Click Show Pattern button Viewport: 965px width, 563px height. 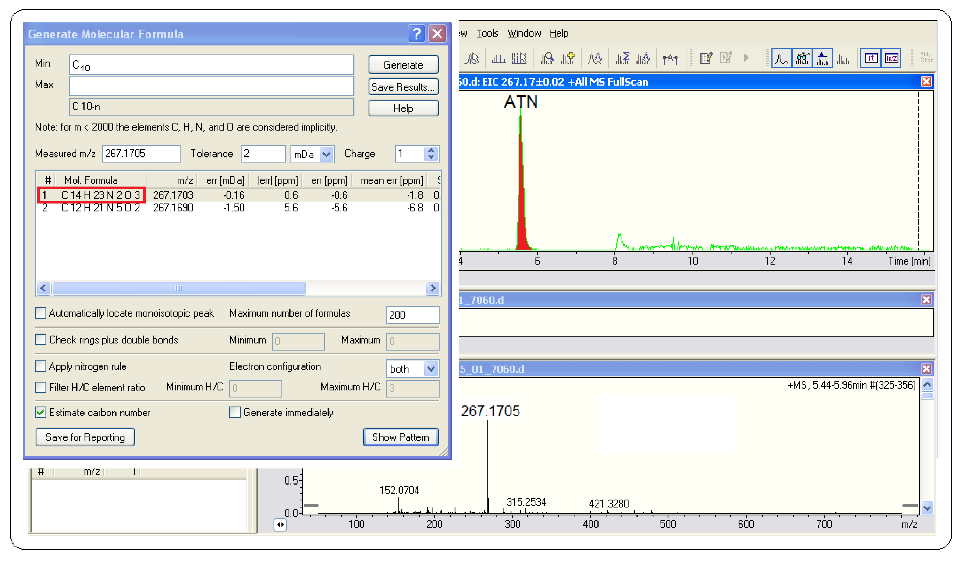click(401, 437)
